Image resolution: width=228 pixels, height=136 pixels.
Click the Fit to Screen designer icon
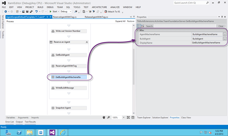tap(128, 118)
